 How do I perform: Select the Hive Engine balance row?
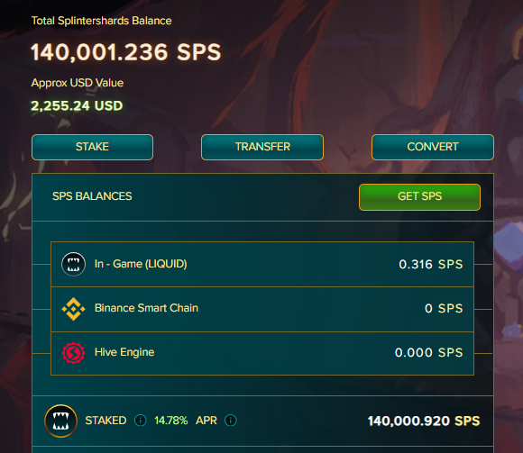pyautogui.click(x=262, y=353)
